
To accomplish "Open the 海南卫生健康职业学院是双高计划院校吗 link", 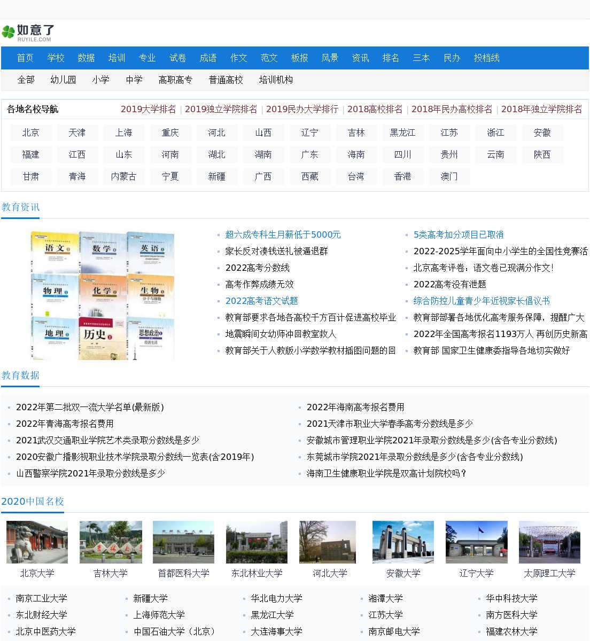I will point(387,473).
